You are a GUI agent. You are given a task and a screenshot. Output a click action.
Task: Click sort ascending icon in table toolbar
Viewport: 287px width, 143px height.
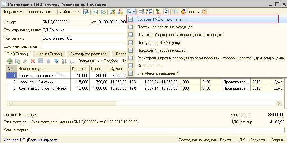pyautogui.click(x=64, y=61)
